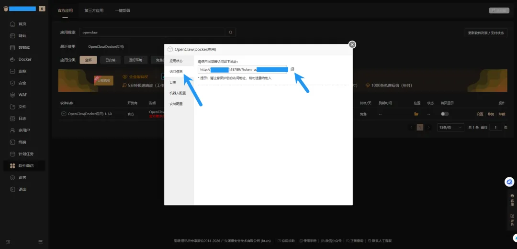Select the 全部 category filter
This screenshot has height=249, width=517.
tap(88, 60)
